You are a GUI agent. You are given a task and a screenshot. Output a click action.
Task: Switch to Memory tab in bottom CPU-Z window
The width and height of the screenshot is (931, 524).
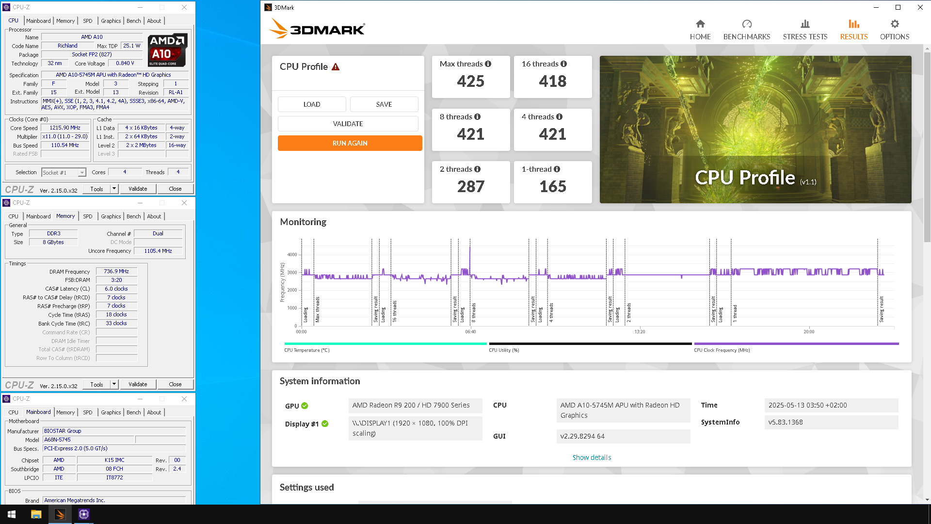tap(65, 412)
